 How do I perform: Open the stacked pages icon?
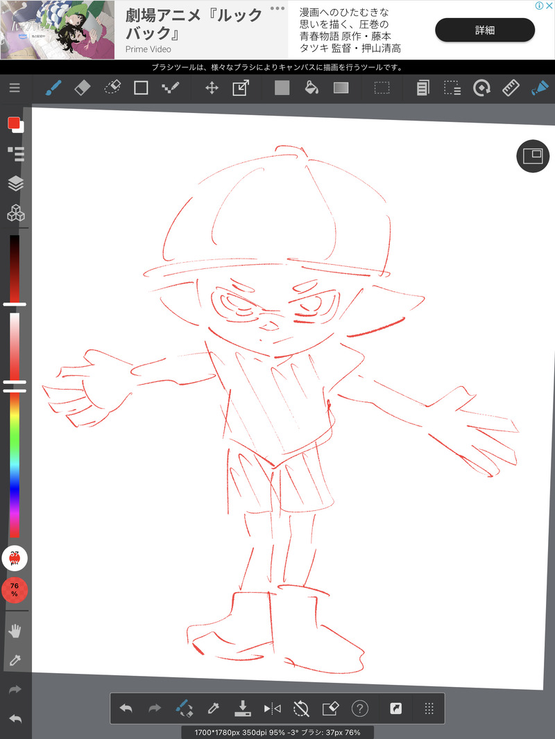pos(423,87)
